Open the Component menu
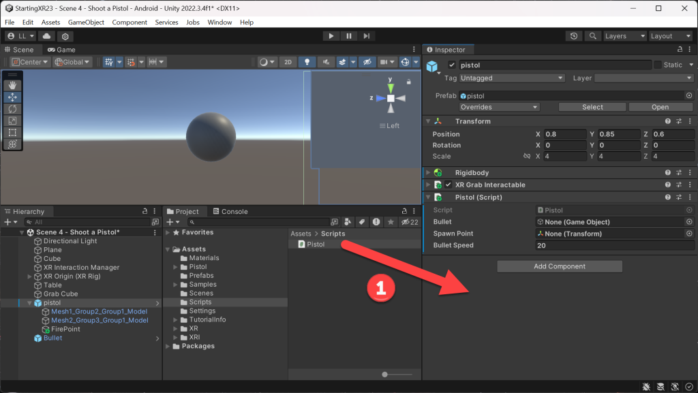The height and width of the screenshot is (393, 698). 130,22
